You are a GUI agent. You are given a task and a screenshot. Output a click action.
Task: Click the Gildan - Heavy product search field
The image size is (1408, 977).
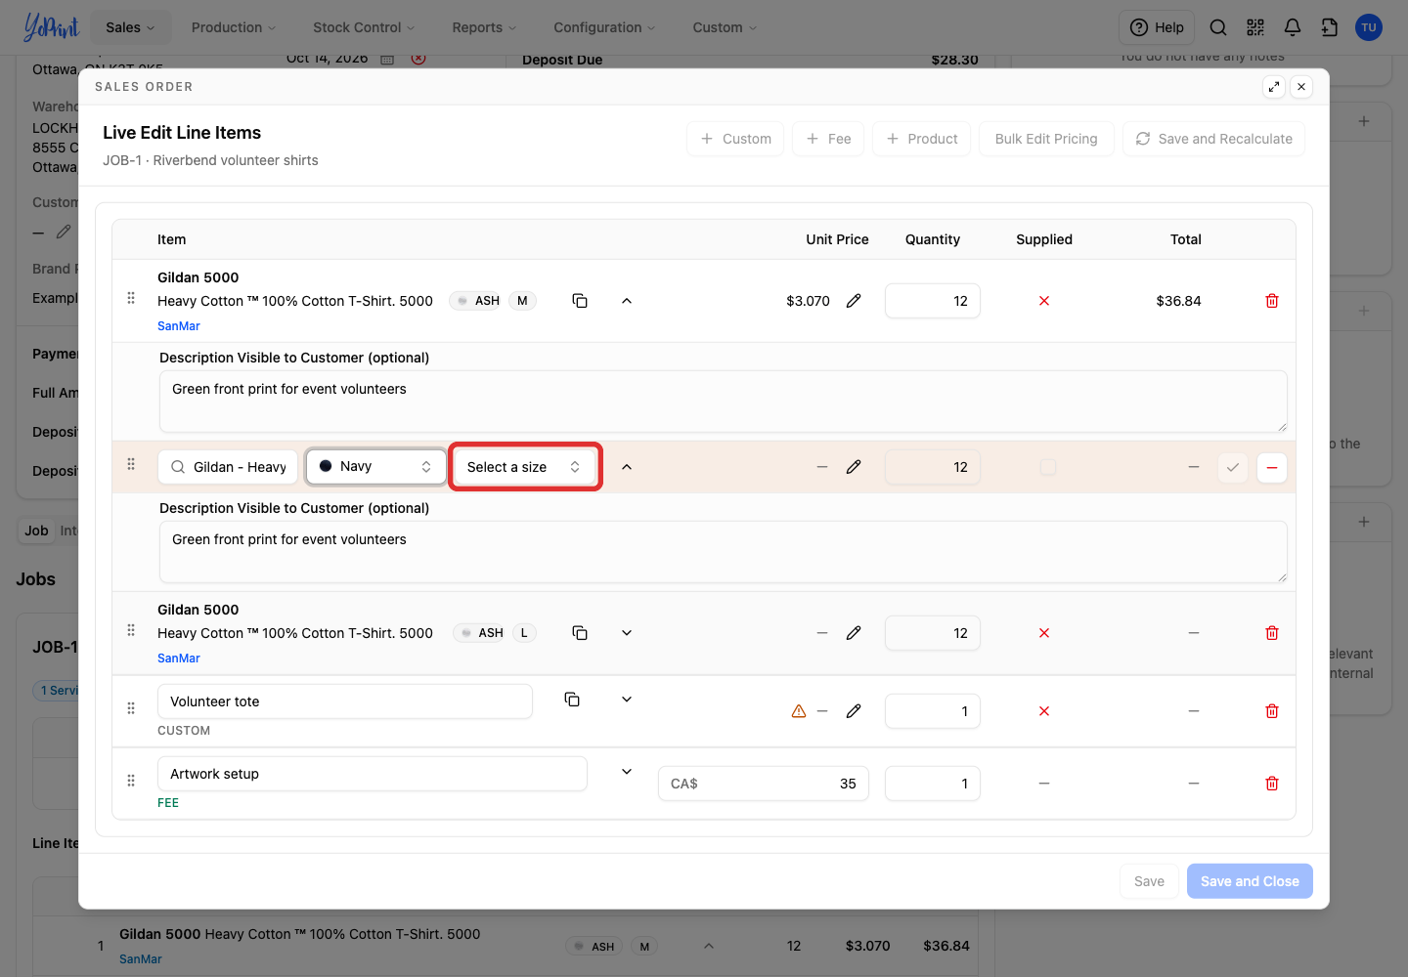(x=228, y=467)
